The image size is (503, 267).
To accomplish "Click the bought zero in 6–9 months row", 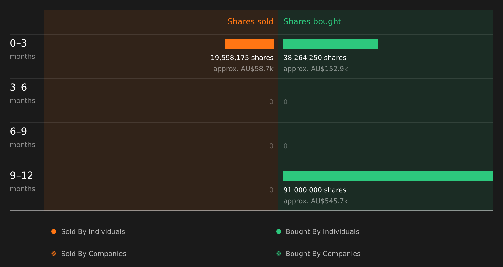I will coord(286,146).
